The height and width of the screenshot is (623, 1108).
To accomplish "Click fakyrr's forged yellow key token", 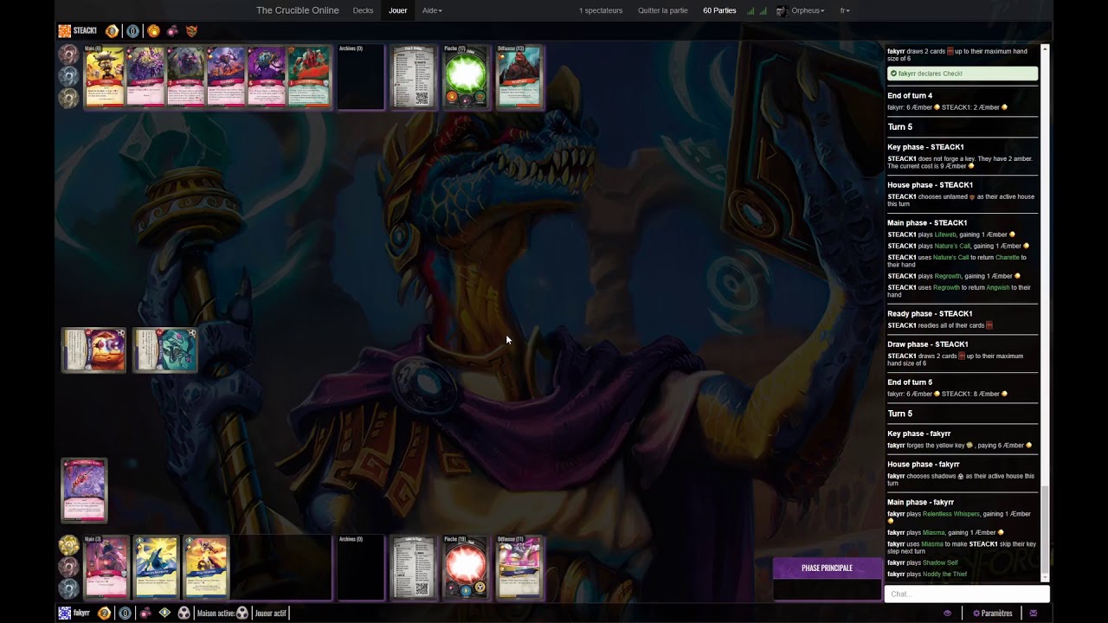I will pos(68,544).
